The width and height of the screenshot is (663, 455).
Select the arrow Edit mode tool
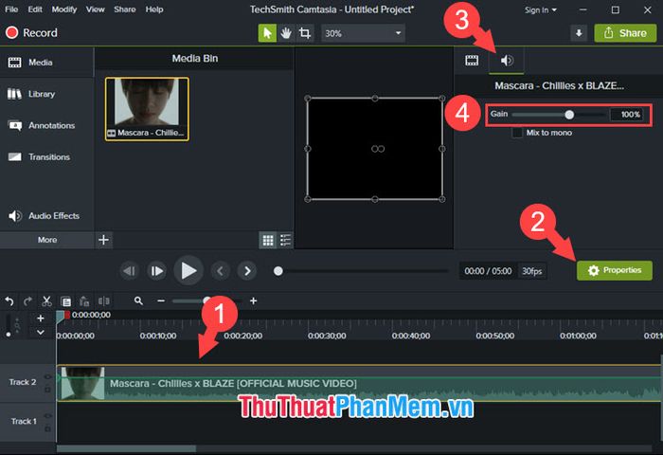[x=267, y=33]
